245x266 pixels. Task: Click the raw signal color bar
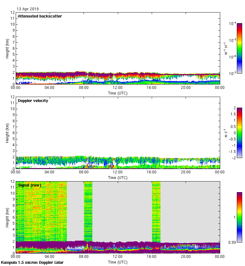239,217
